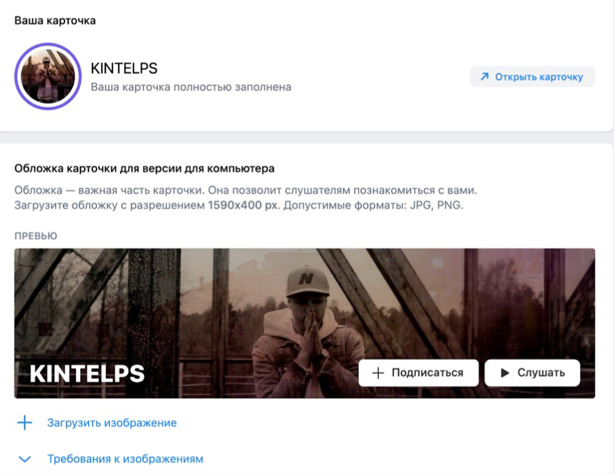The image size is (614, 474).
Task: Click the plus icon inside Подписаться
Action: [378, 373]
